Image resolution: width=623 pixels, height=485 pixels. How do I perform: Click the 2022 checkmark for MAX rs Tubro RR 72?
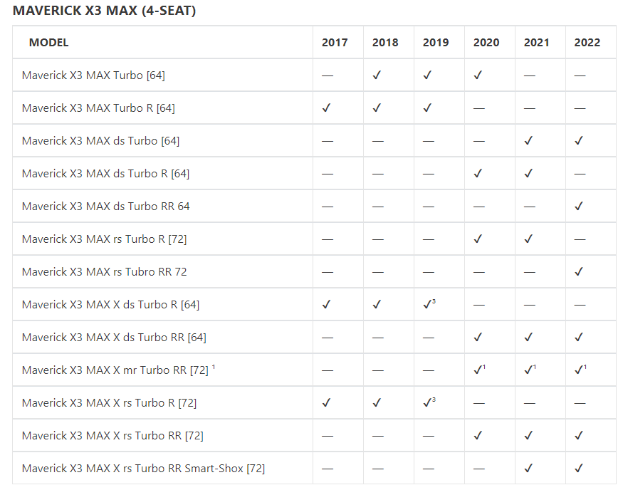[579, 271]
